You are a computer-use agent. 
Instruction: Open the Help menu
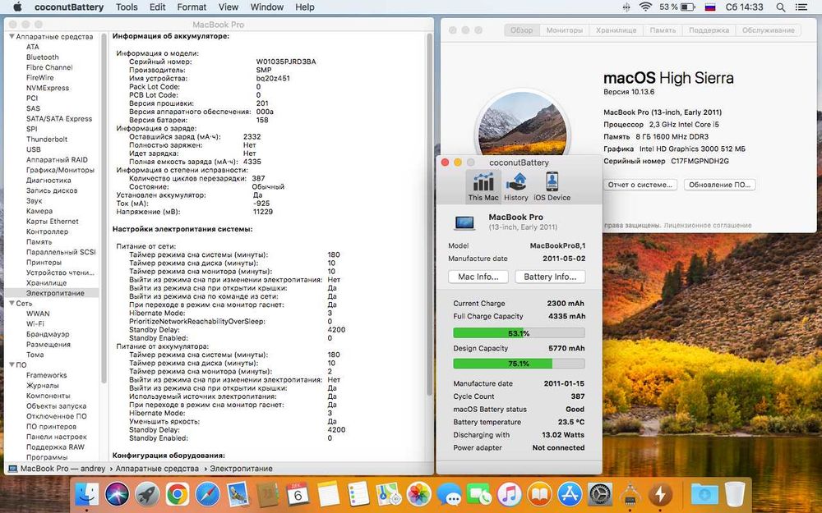[305, 7]
